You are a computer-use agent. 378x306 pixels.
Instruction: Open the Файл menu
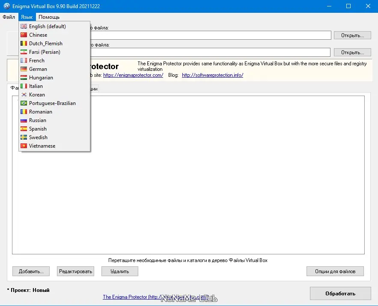[9, 17]
